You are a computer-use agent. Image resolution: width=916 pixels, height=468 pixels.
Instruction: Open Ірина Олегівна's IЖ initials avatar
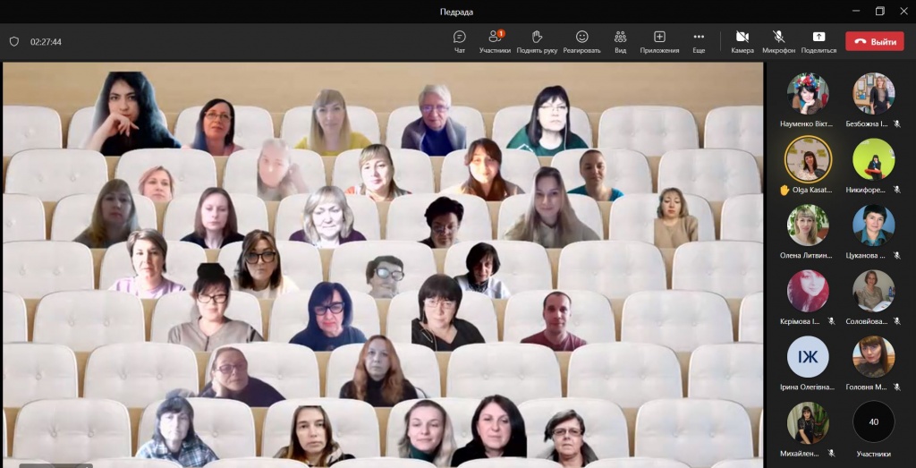pos(808,357)
